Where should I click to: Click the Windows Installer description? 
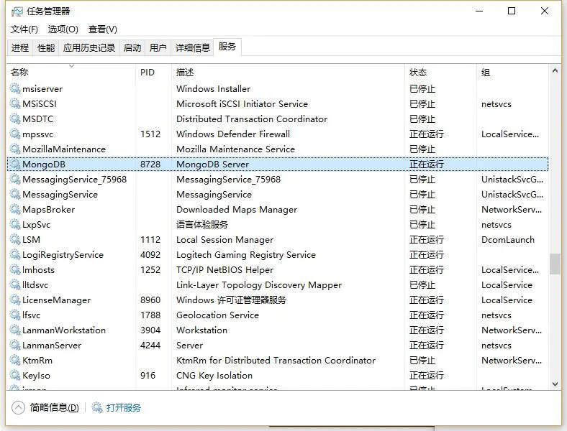coord(213,89)
